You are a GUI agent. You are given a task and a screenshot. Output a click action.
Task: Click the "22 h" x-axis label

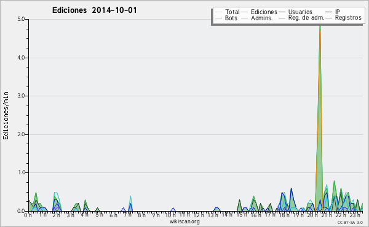tap(341, 215)
